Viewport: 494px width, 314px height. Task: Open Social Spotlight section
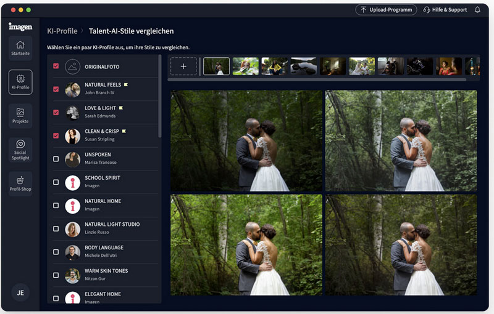click(20, 150)
